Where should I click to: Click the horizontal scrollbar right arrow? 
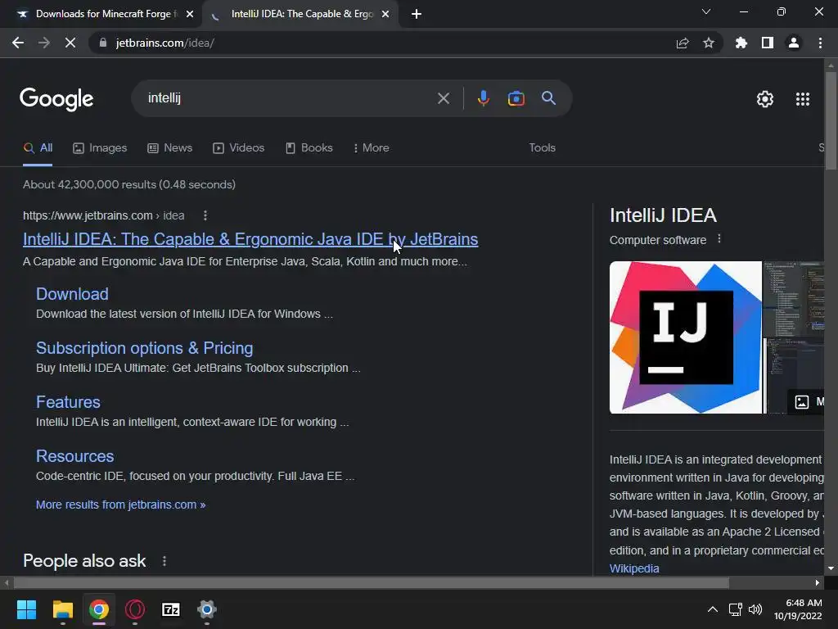(x=818, y=582)
